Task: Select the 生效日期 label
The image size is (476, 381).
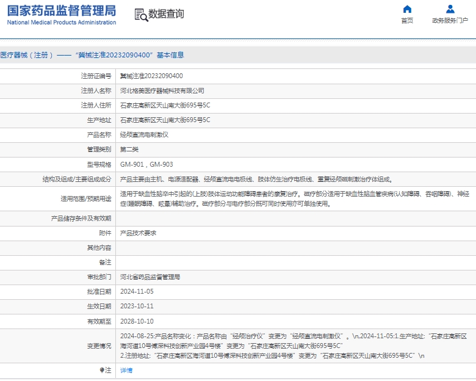Action: [99, 307]
